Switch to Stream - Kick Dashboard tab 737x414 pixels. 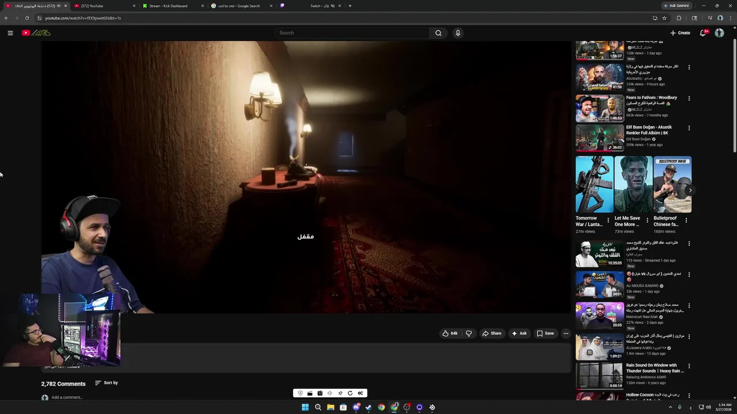[173, 6]
